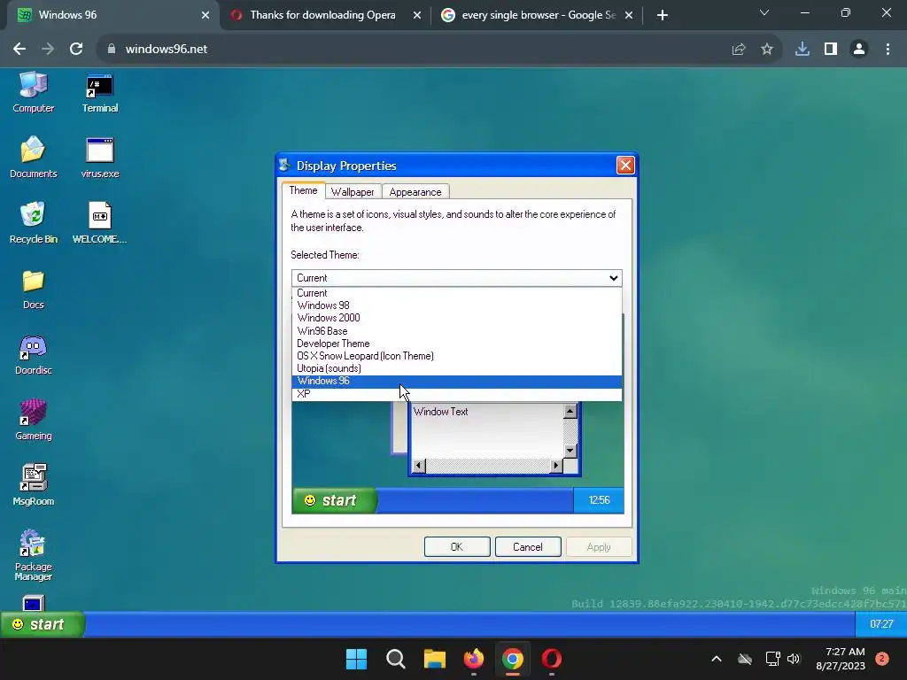Select the WELCOME markdown file icon

[x=99, y=222]
